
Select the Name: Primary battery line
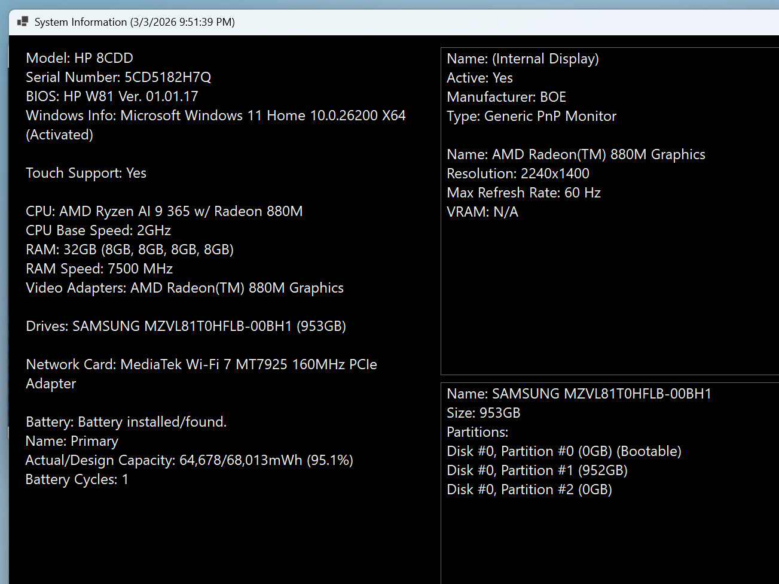pos(72,441)
